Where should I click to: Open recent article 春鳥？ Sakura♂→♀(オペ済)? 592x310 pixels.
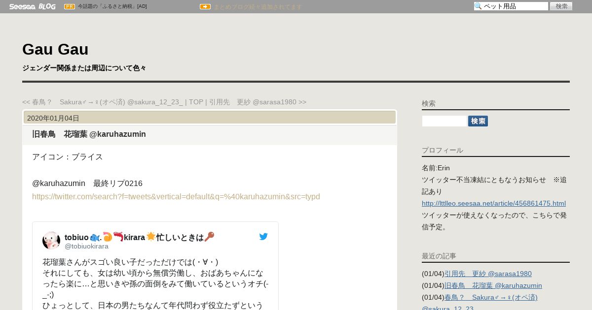coord(491,297)
